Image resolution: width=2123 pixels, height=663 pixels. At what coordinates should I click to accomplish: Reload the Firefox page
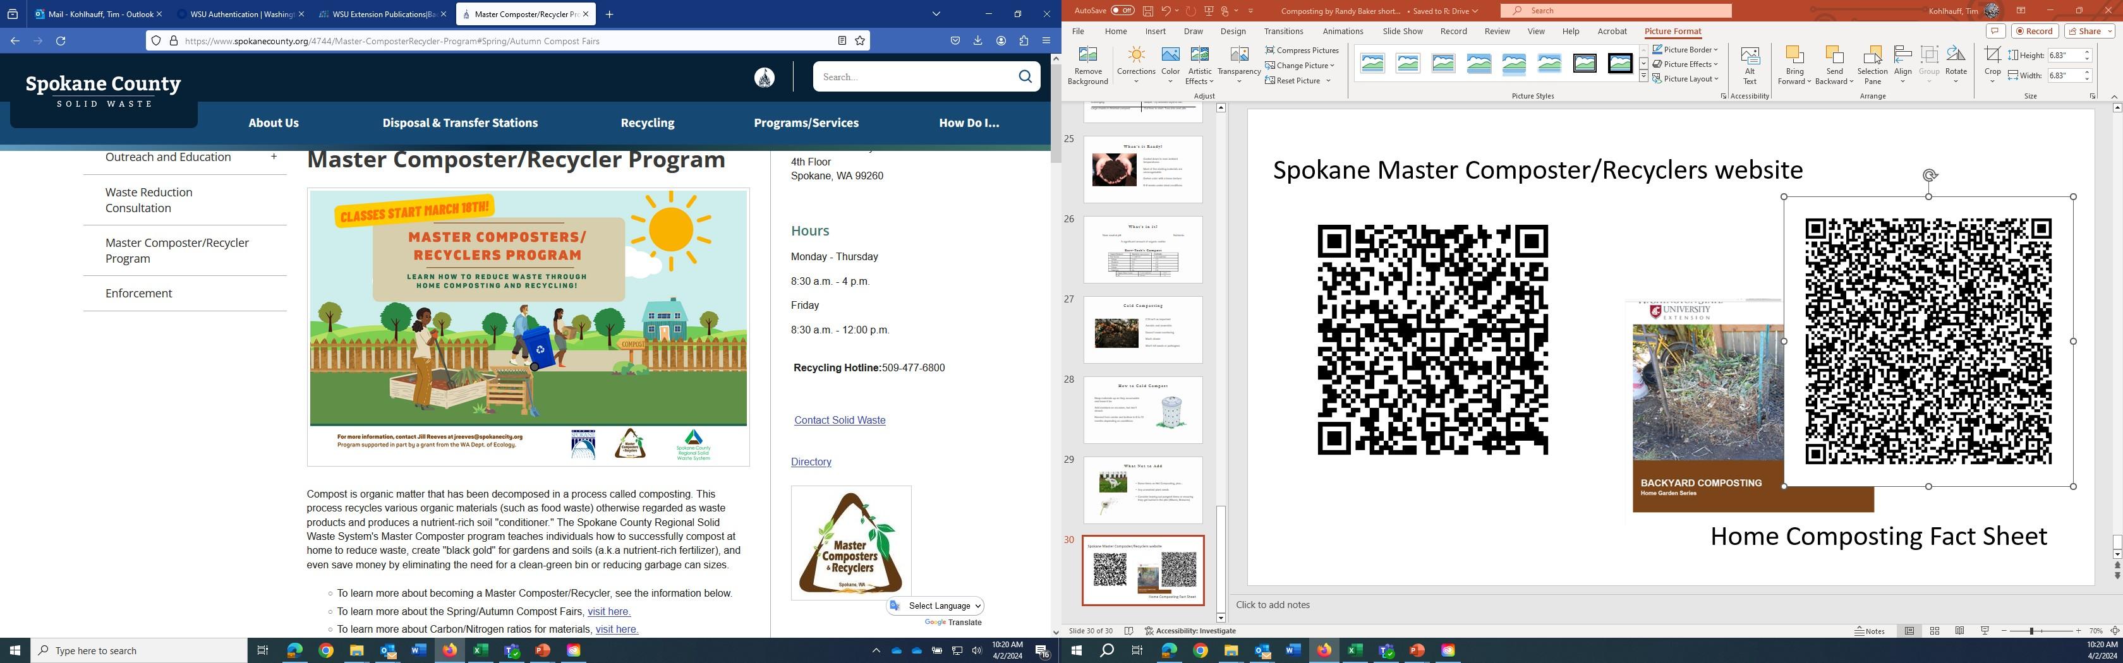[x=61, y=40]
